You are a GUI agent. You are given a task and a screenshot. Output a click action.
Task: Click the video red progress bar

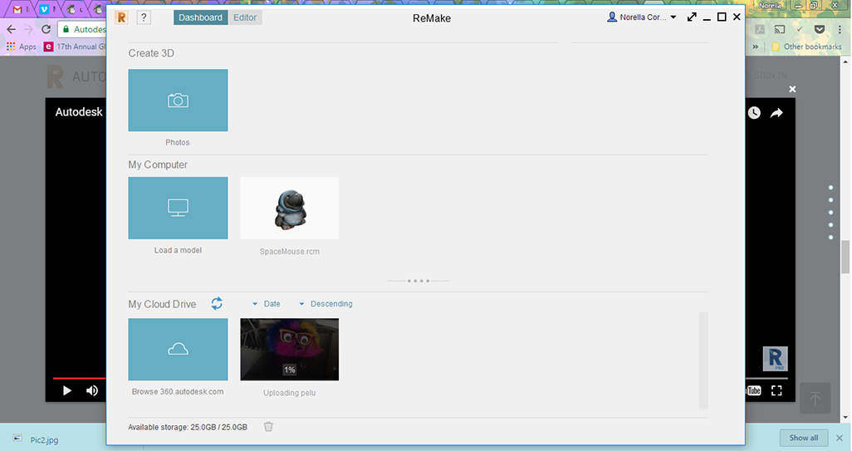(80, 378)
